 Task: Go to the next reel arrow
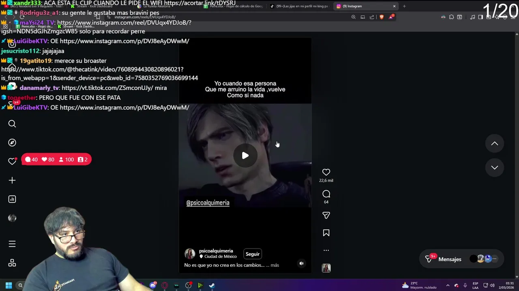click(495, 167)
